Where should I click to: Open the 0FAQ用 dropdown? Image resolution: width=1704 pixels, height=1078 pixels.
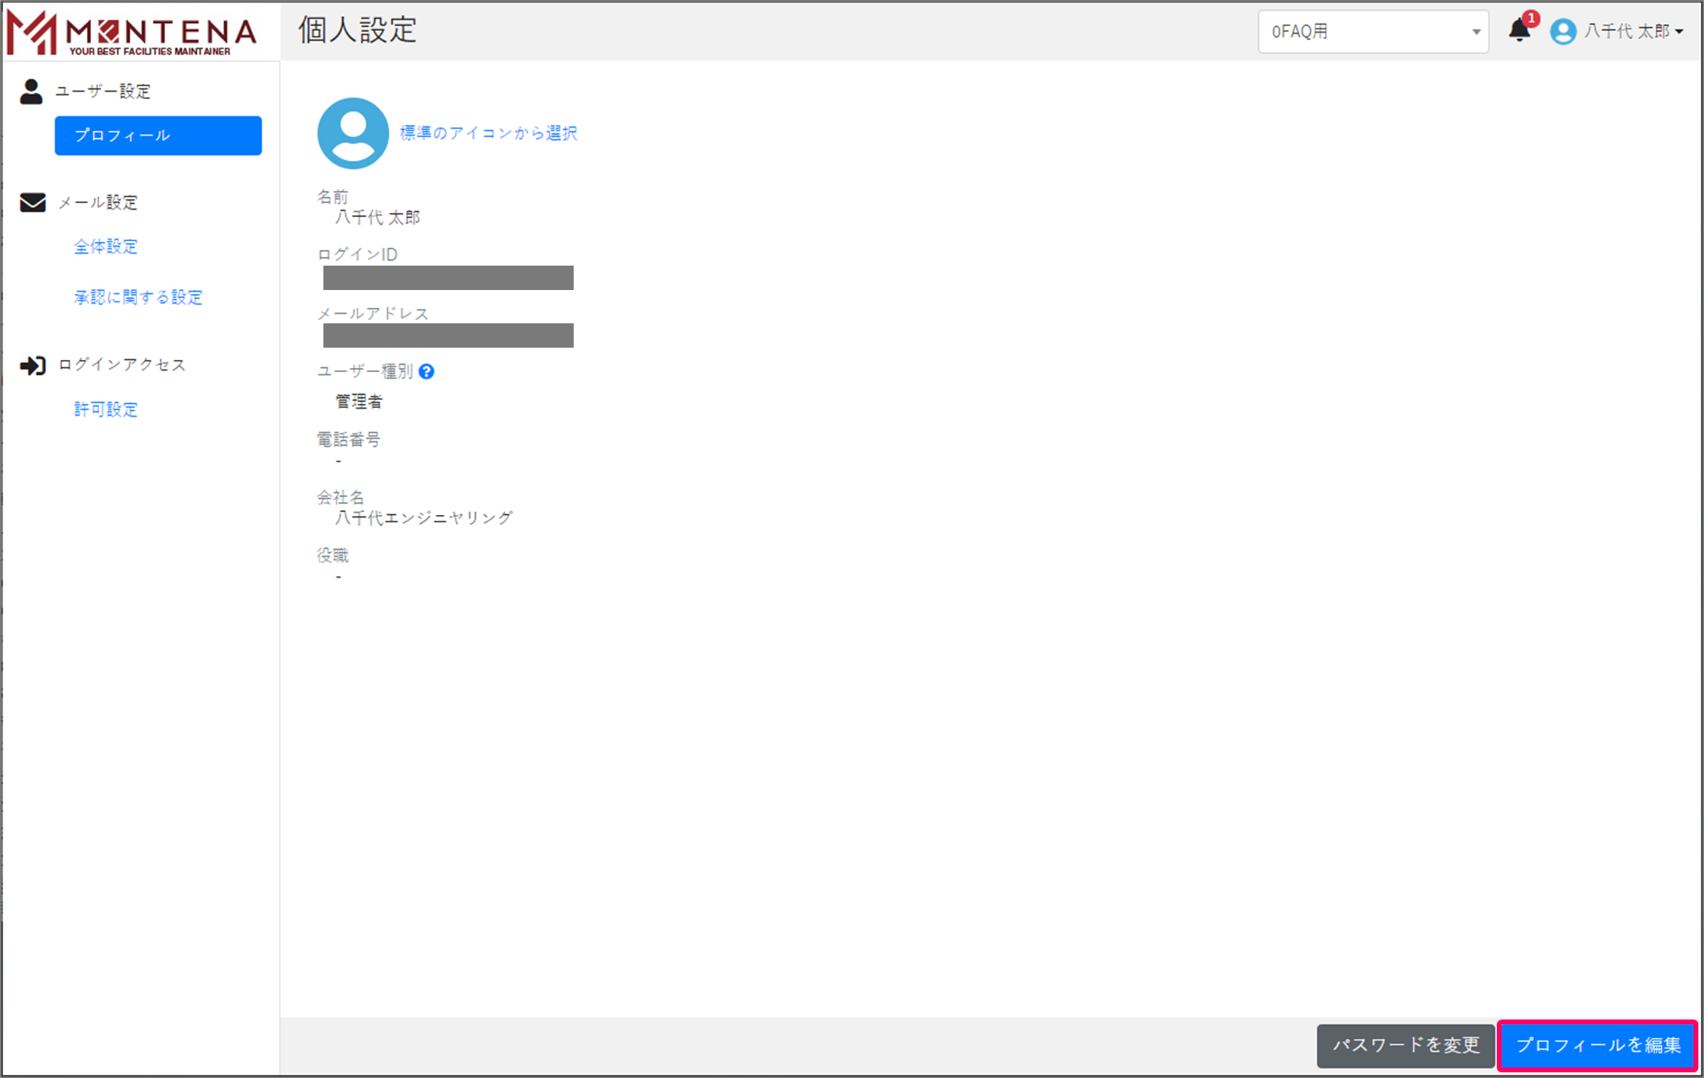click(x=1372, y=32)
